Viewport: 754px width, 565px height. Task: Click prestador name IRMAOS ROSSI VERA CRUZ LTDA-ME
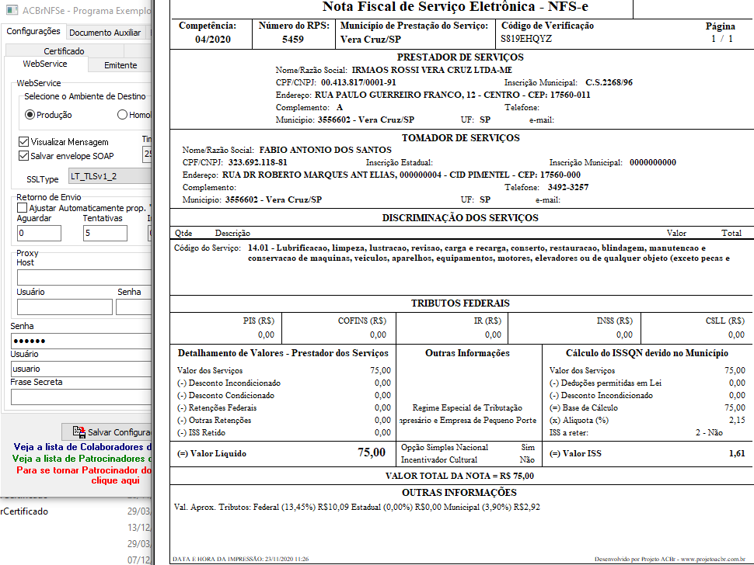pyautogui.click(x=432, y=70)
